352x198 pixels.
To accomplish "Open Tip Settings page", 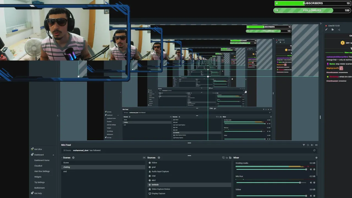I will point(39,182).
